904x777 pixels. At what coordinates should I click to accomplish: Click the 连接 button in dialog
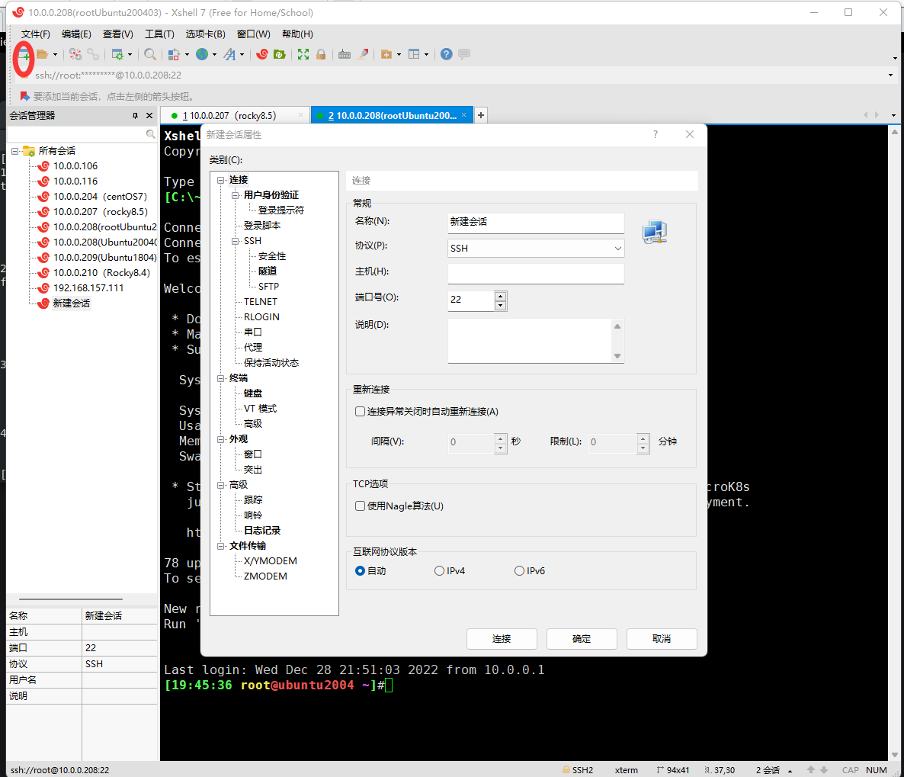502,639
